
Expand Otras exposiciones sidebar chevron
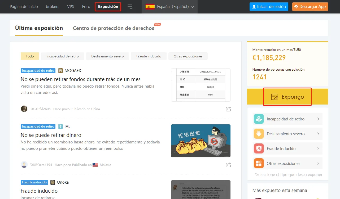click(x=318, y=164)
